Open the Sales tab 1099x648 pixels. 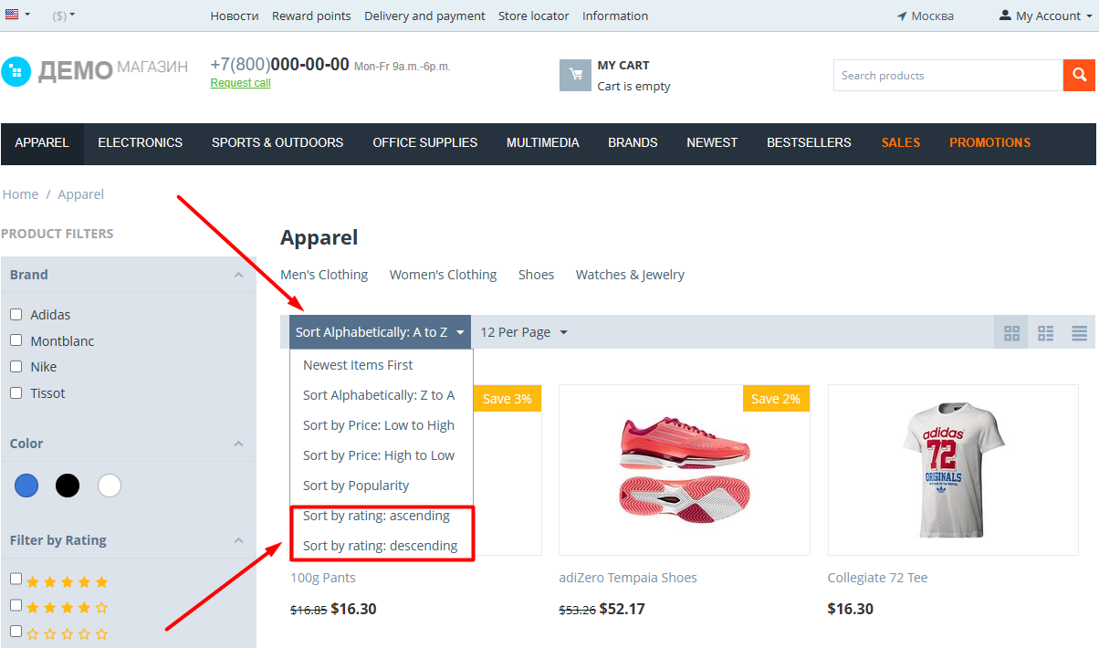pyautogui.click(x=901, y=143)
